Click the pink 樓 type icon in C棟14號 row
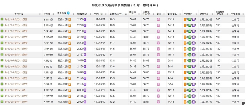This screenshot has height=105, width=246. point(158,31)
